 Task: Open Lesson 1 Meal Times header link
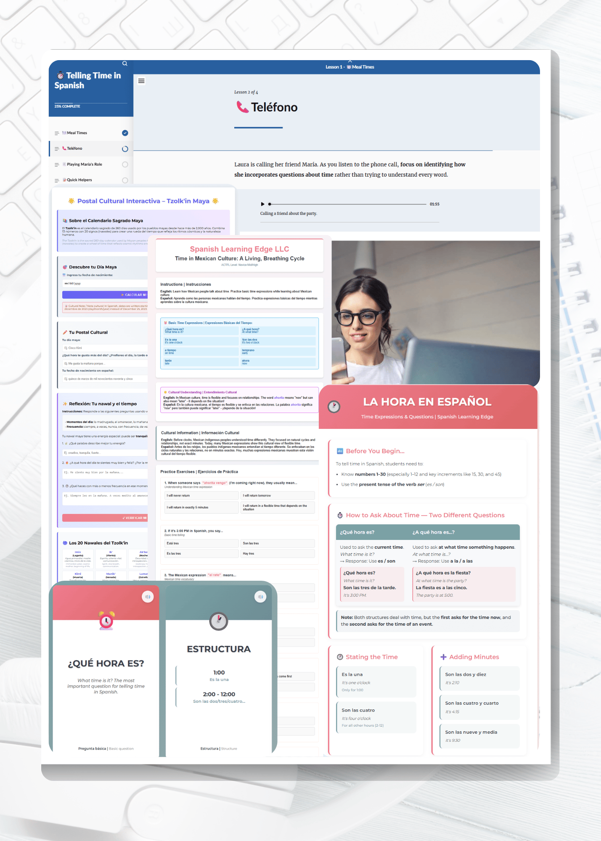(350, 67)
